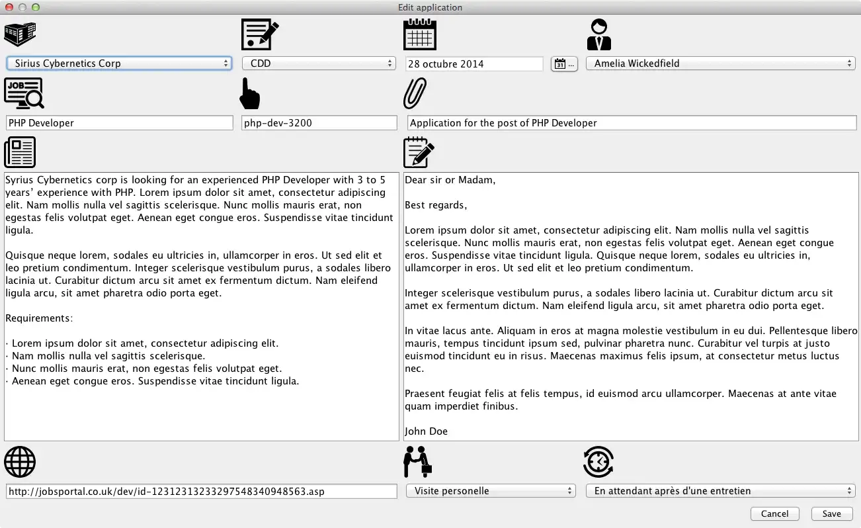Click the line starting Quisque neque lorem
This screenshot has width=861, height=528.
(x=194, y=255)
